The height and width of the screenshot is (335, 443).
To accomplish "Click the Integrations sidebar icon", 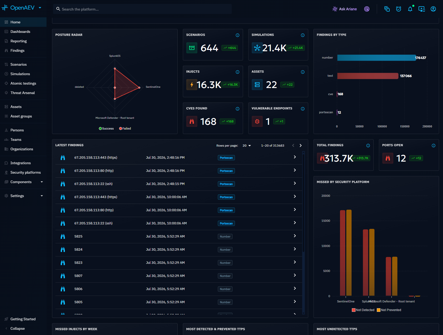I will tap(6, 163).
